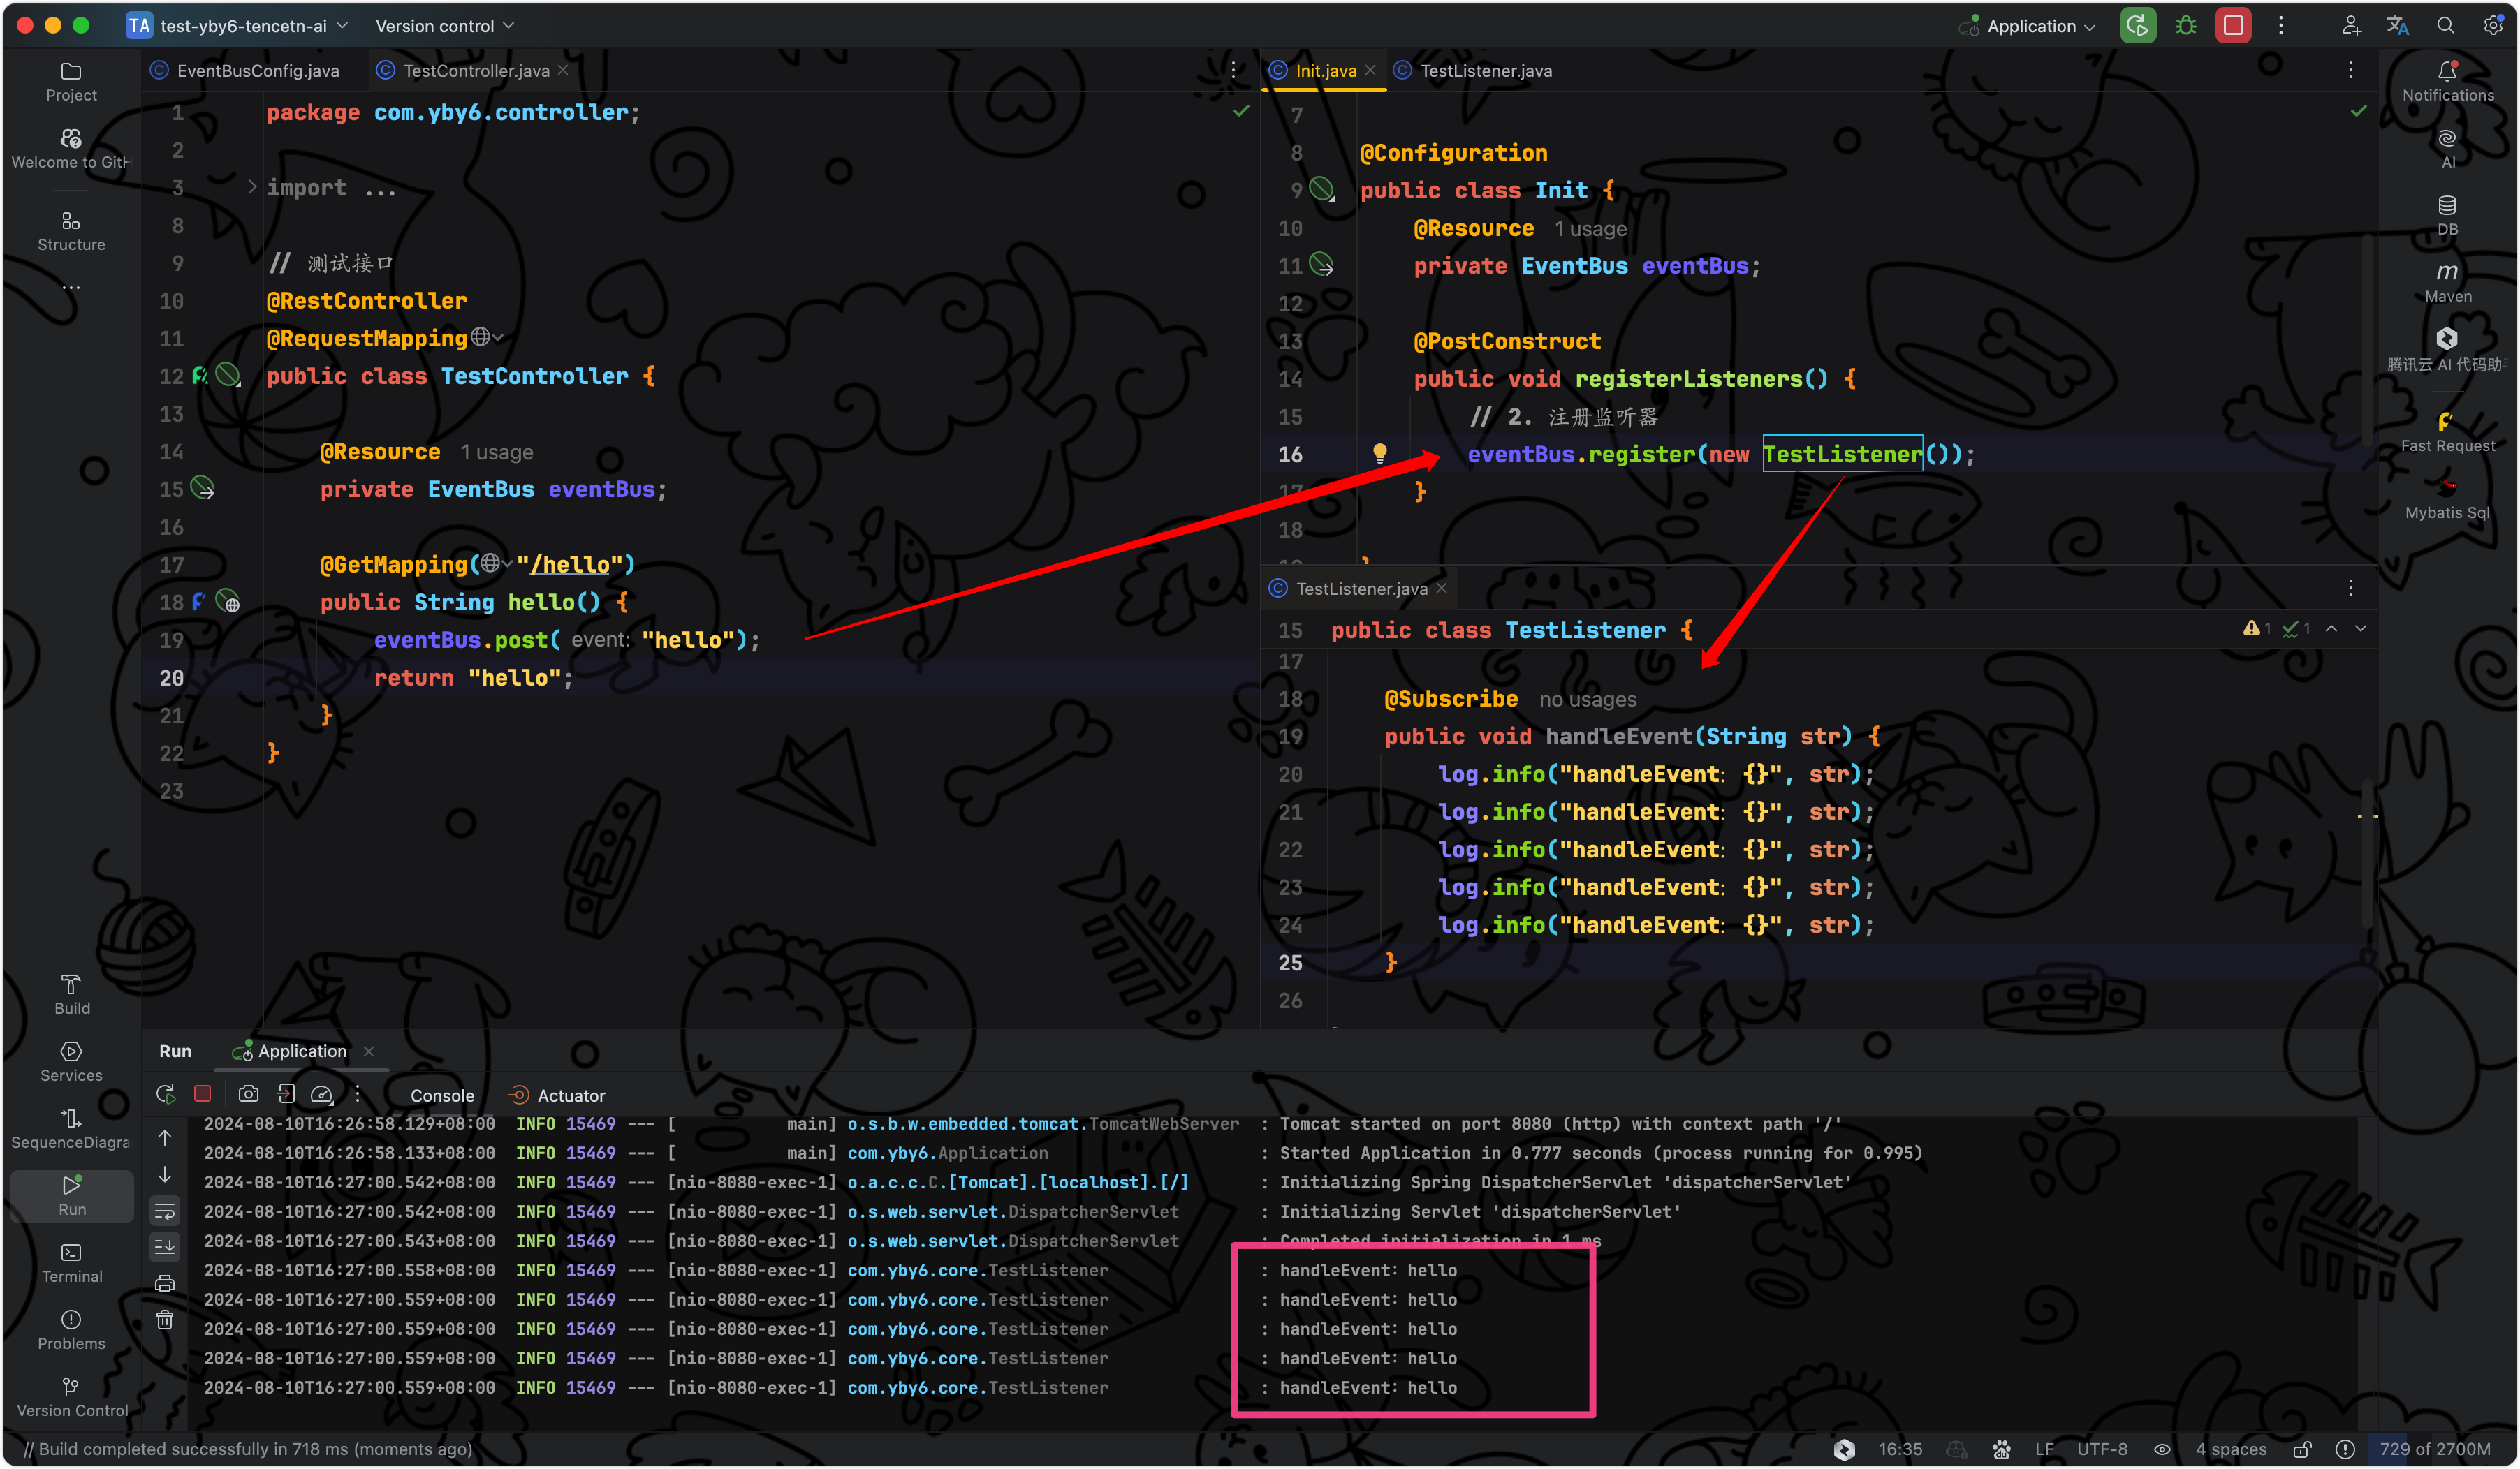Click the UTF-8 encoding widget
Viewport: 2520px width, 1469px height.
point(2101,1449)
